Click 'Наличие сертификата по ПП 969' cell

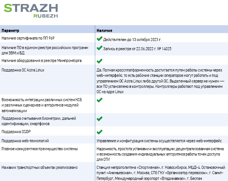coord(27,38)
